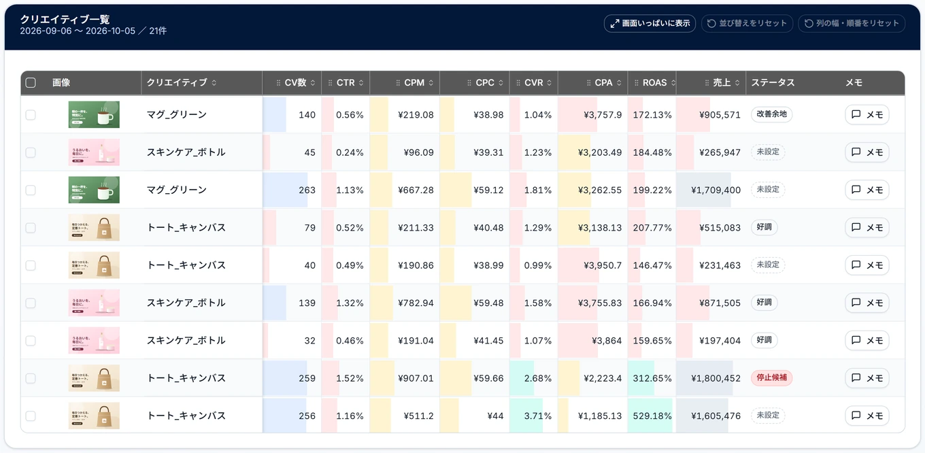This screenshot has height=453, width=925.
Task: Check the box for the ¥1,709,400 row
Action: [x=31, y=190]
